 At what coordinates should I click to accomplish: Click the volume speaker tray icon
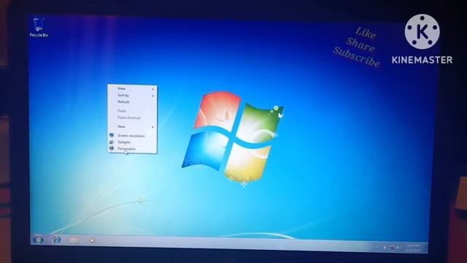click(398, 248)
